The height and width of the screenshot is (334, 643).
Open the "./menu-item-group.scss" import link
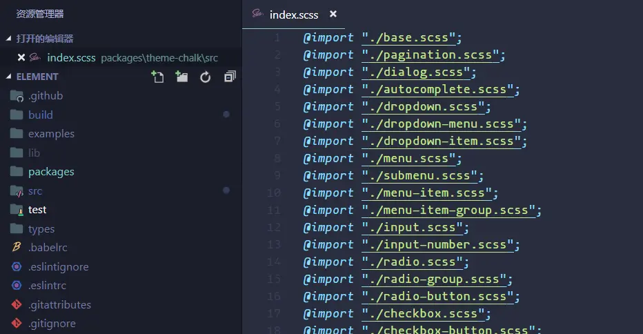tap(449, 210)
